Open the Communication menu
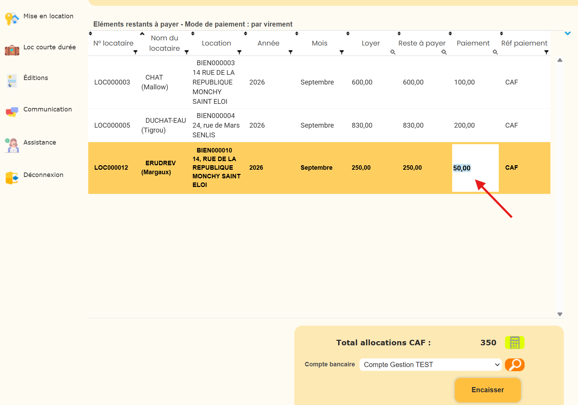 (48, 109)
